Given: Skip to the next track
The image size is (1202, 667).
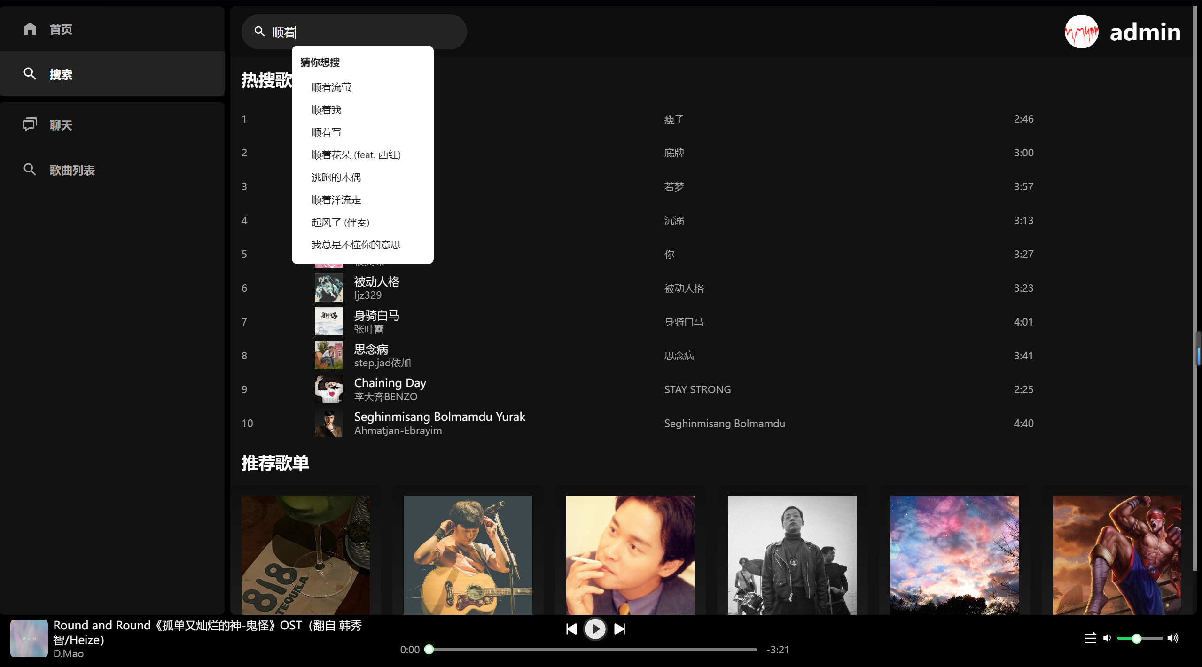Looking at the screenshot, I should tap(620, 629).
